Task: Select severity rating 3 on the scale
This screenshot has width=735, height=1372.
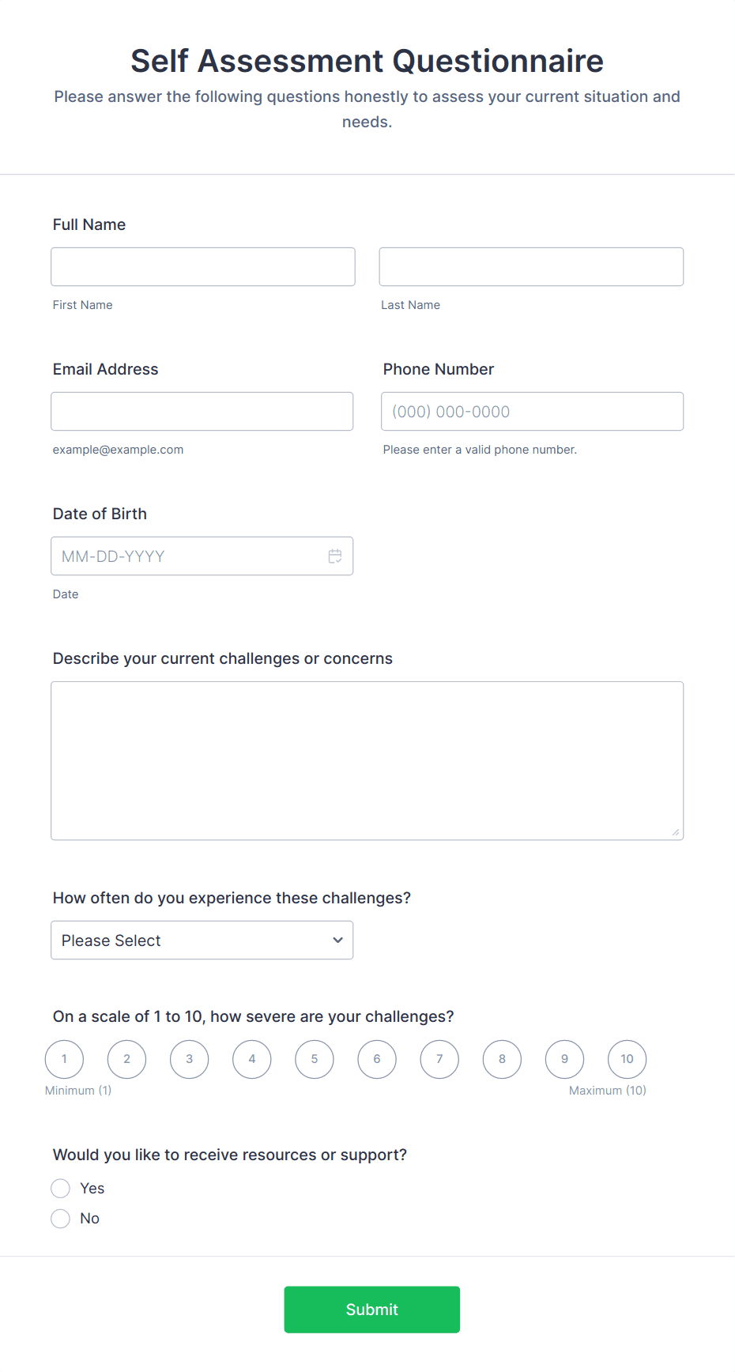Action: 189,1059
